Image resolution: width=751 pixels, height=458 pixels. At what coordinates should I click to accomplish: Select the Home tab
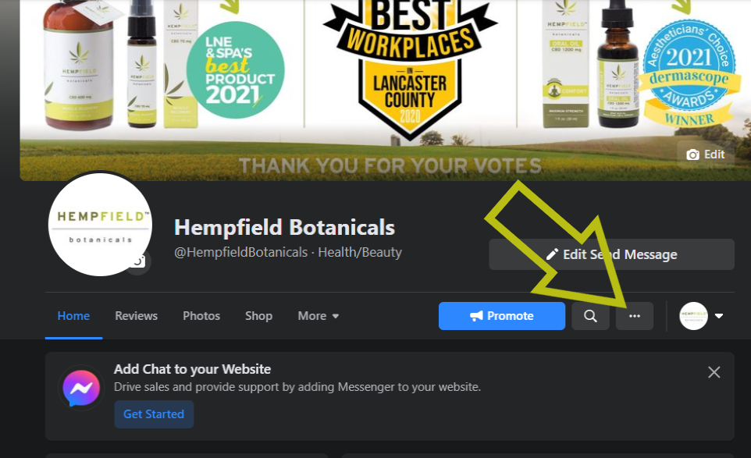tap(73, 316)
